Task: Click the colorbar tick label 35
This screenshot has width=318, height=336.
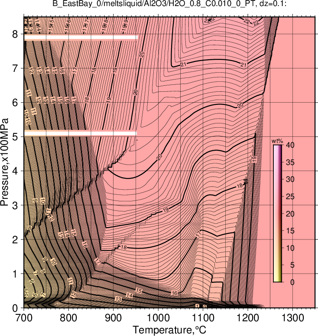Action: [290, 162]
